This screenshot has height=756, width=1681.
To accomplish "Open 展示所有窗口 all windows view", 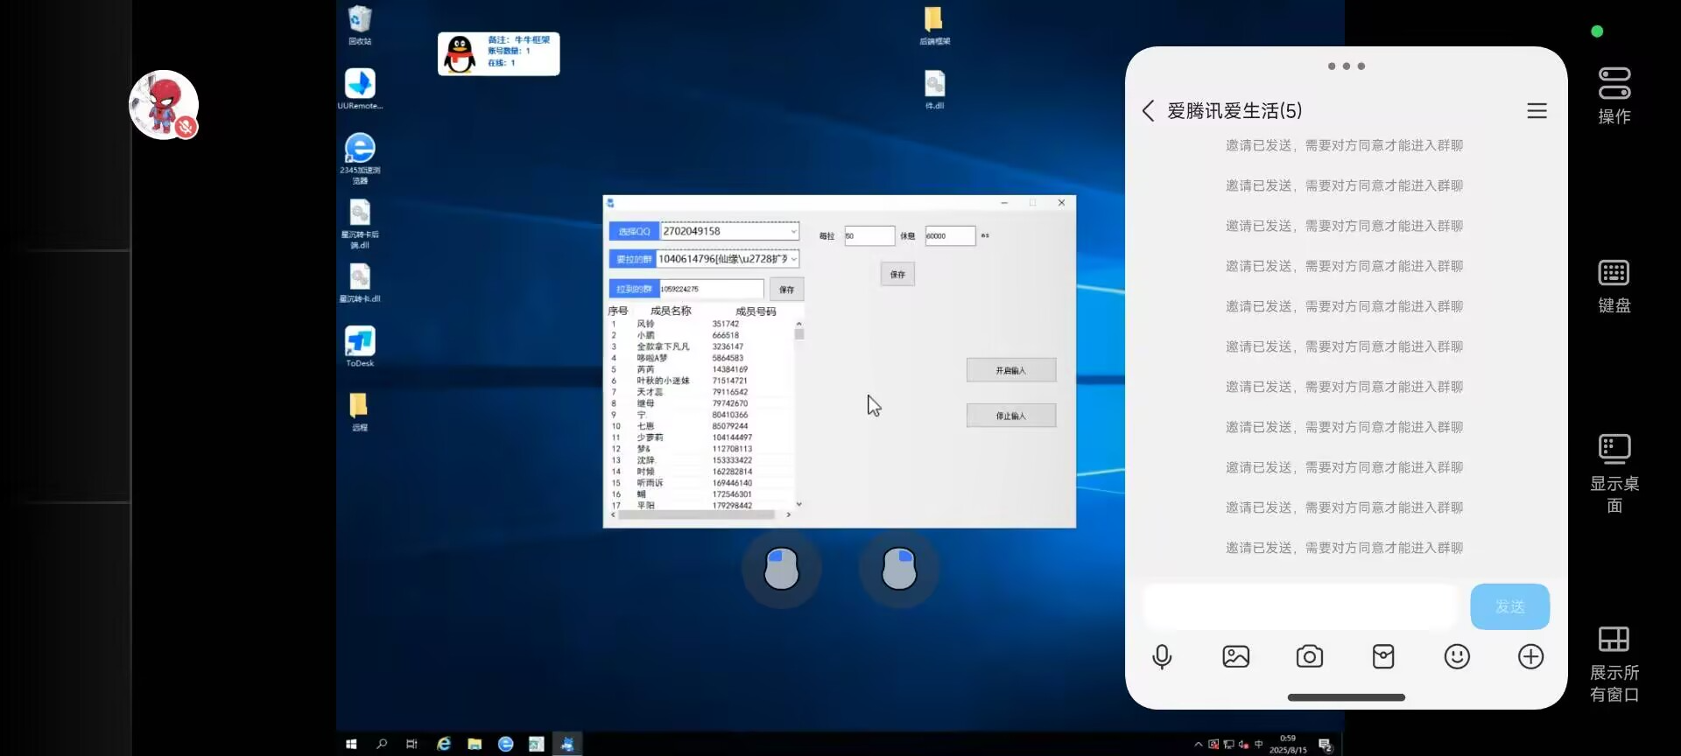I will click(x=1614, y=662).
